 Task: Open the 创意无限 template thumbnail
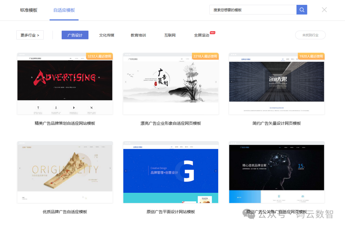(277, 84)
